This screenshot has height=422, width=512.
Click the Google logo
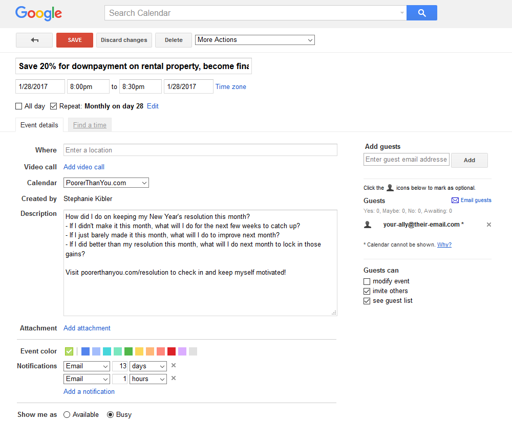[x=38, y=13]
